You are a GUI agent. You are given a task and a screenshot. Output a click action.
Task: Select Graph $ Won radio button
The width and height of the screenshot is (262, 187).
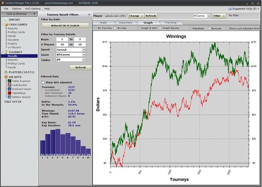coord(138,28)
